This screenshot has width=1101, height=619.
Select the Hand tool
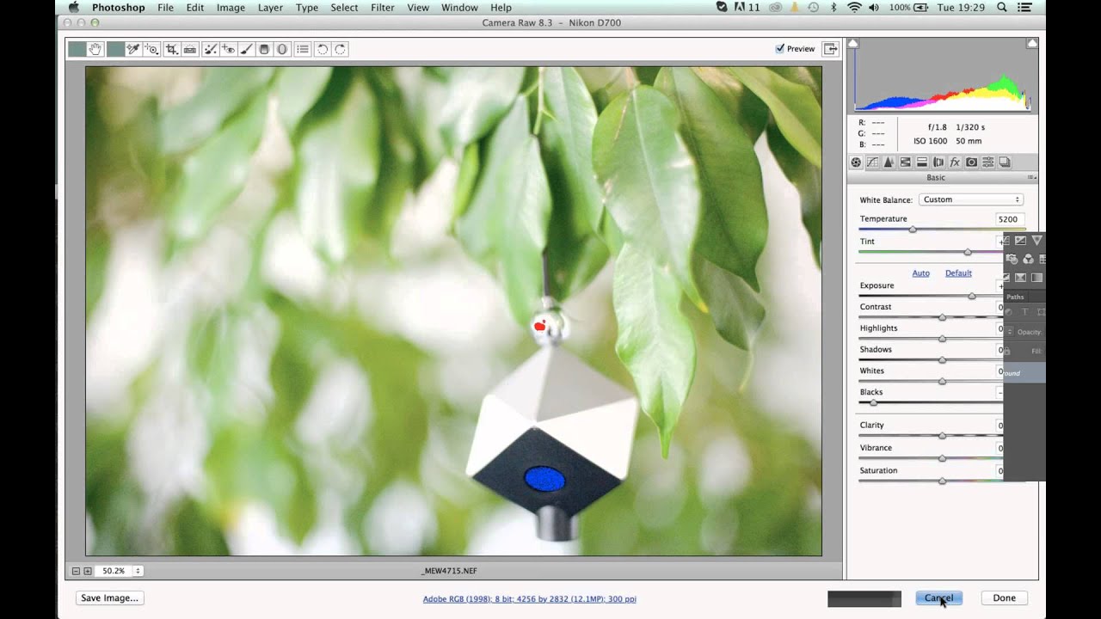pyautogui.click(x=95, y=49)
